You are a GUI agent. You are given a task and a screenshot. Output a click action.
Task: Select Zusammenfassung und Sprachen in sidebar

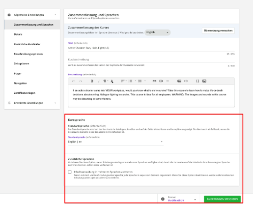tap(32, 25)
